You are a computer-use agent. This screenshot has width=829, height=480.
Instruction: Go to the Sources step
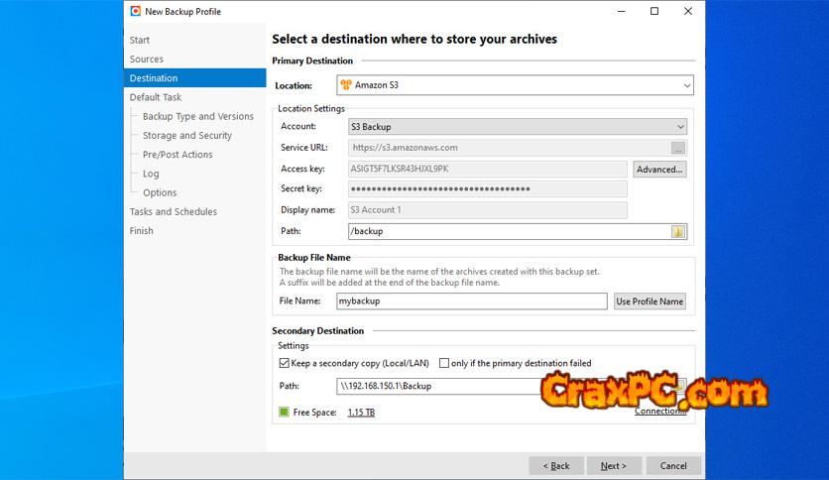pyautogui.click(x=147, y=60)
